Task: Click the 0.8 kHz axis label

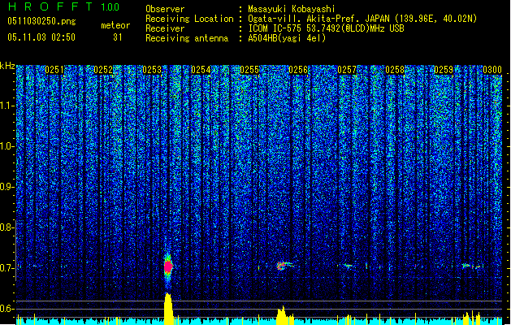Action: [x=7, y=227]
